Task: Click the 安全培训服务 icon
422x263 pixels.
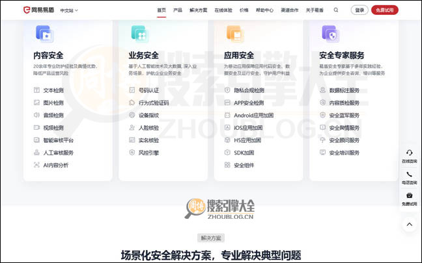Action: point(322,153)
